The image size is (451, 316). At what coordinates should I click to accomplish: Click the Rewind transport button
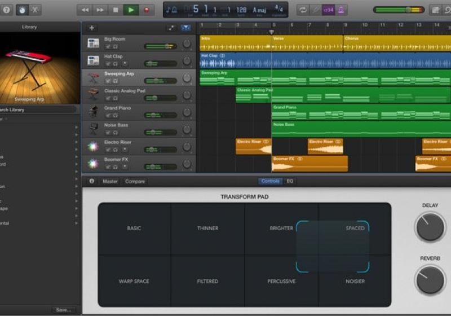(85, 10)
